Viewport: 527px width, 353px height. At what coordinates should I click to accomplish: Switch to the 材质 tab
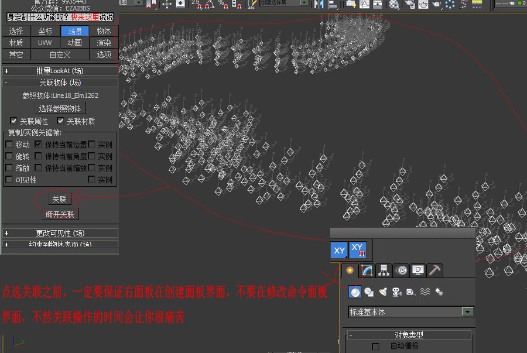[16, 43]
